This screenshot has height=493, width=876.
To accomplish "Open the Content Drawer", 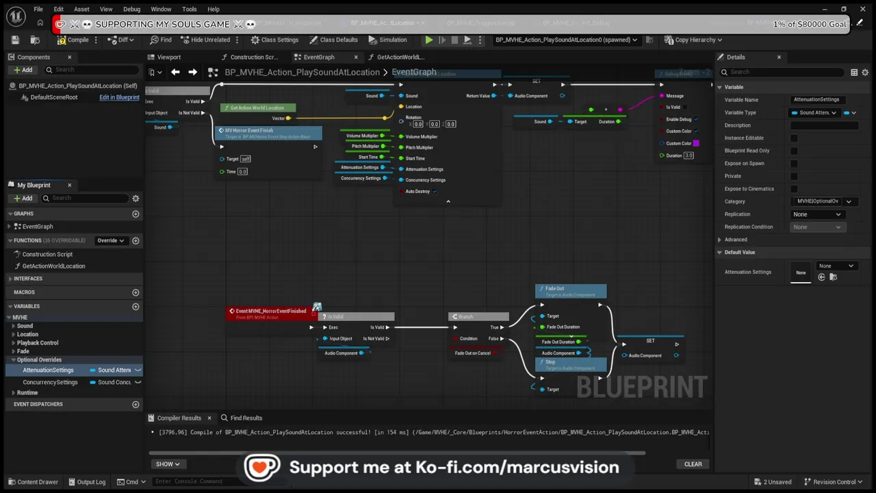I will 33,482.
